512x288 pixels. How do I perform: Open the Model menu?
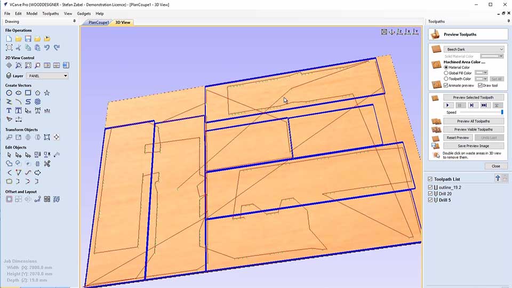coord(31,14)
